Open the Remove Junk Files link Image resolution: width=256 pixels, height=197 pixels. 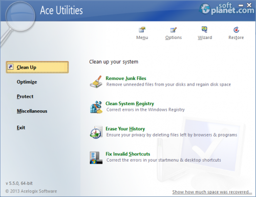[x=126, y=78]
